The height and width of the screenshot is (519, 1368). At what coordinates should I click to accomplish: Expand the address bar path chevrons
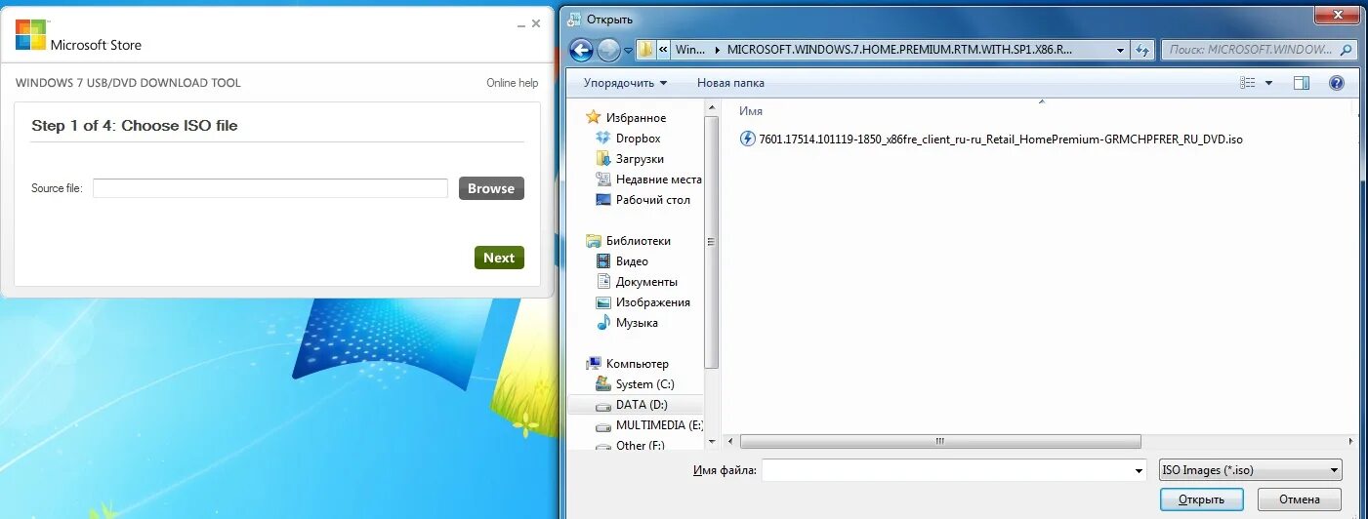tap(664, 49)
